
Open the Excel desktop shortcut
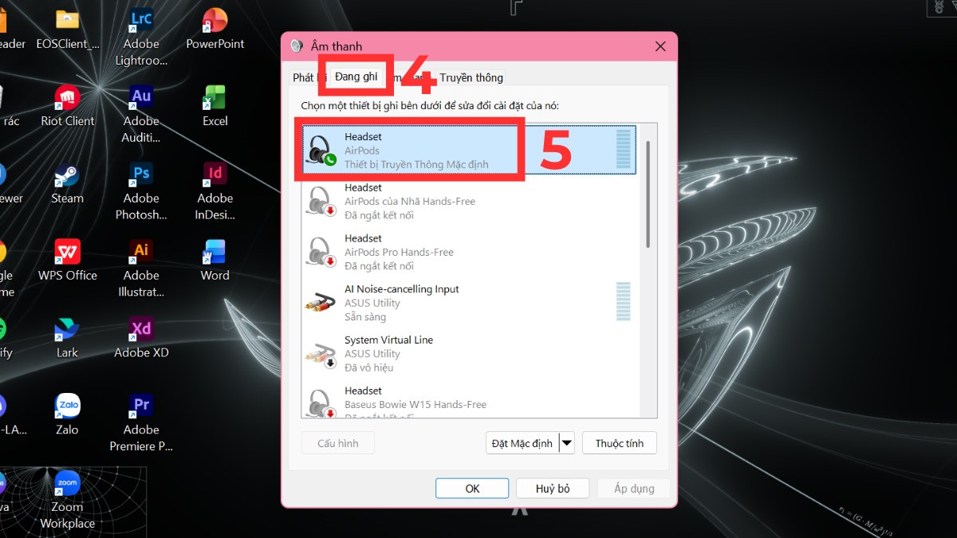215,107
